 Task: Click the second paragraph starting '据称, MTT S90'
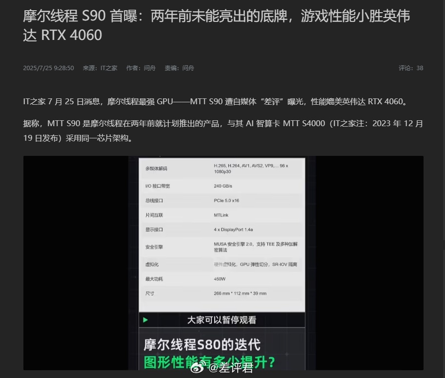coord(223,131)
